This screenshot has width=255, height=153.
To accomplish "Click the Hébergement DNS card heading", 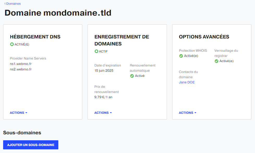I will click(x=35, y=37).
